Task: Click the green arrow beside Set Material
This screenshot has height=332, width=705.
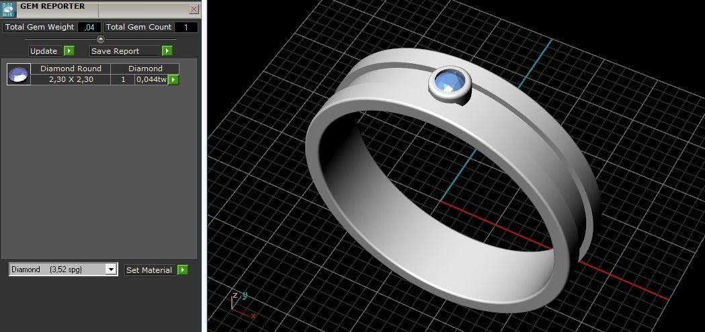Action: [183, 270]
